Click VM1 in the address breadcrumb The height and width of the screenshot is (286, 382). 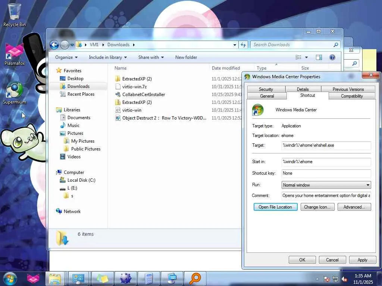[x=94, y=45]
